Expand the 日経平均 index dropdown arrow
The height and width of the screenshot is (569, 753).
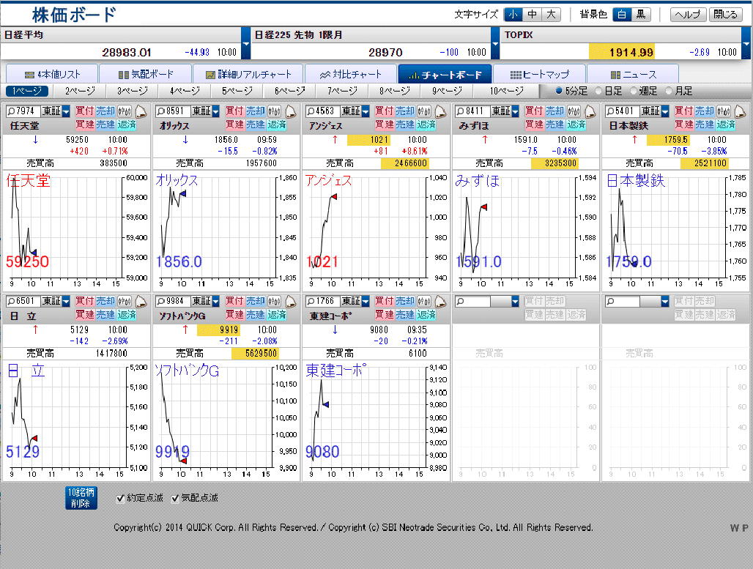click(x=245, y=43)
